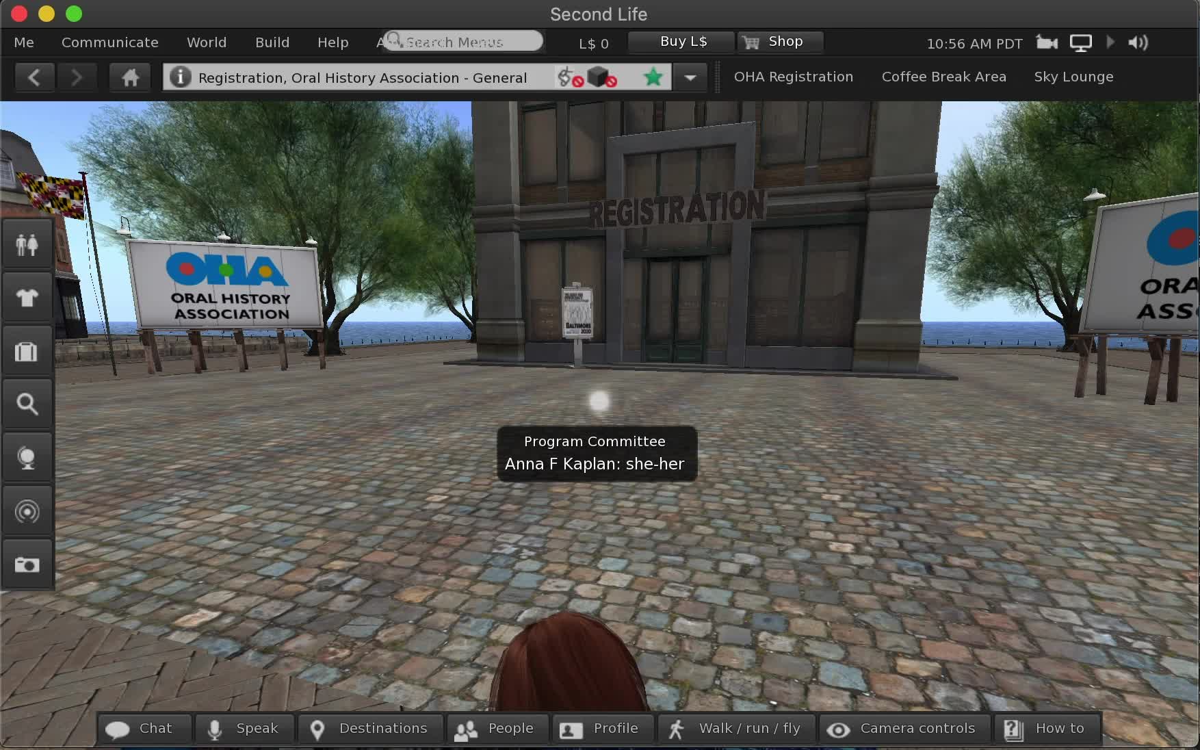Screen dimensions: 1200x750
Task: Click the Anna F Kaplan name tag
Action: coord(597,454)
